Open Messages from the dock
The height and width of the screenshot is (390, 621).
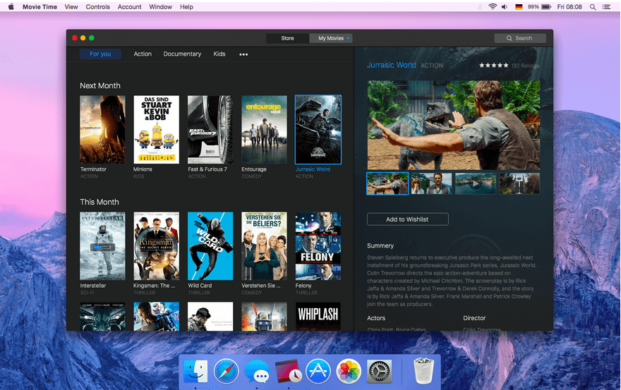click(x=257, y=372)
